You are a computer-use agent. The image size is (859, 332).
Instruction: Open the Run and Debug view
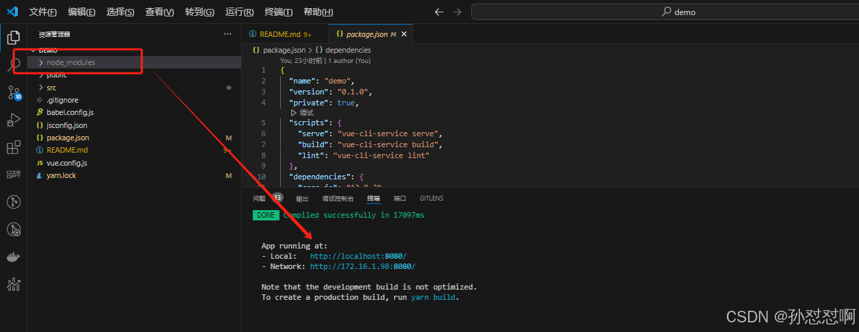click(13, 120)
